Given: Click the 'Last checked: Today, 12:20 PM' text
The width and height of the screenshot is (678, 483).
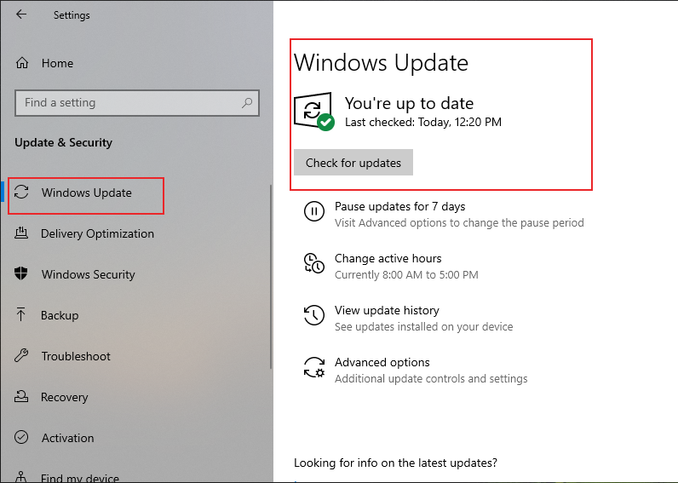Looking at the screenshot, I should 423,123.
